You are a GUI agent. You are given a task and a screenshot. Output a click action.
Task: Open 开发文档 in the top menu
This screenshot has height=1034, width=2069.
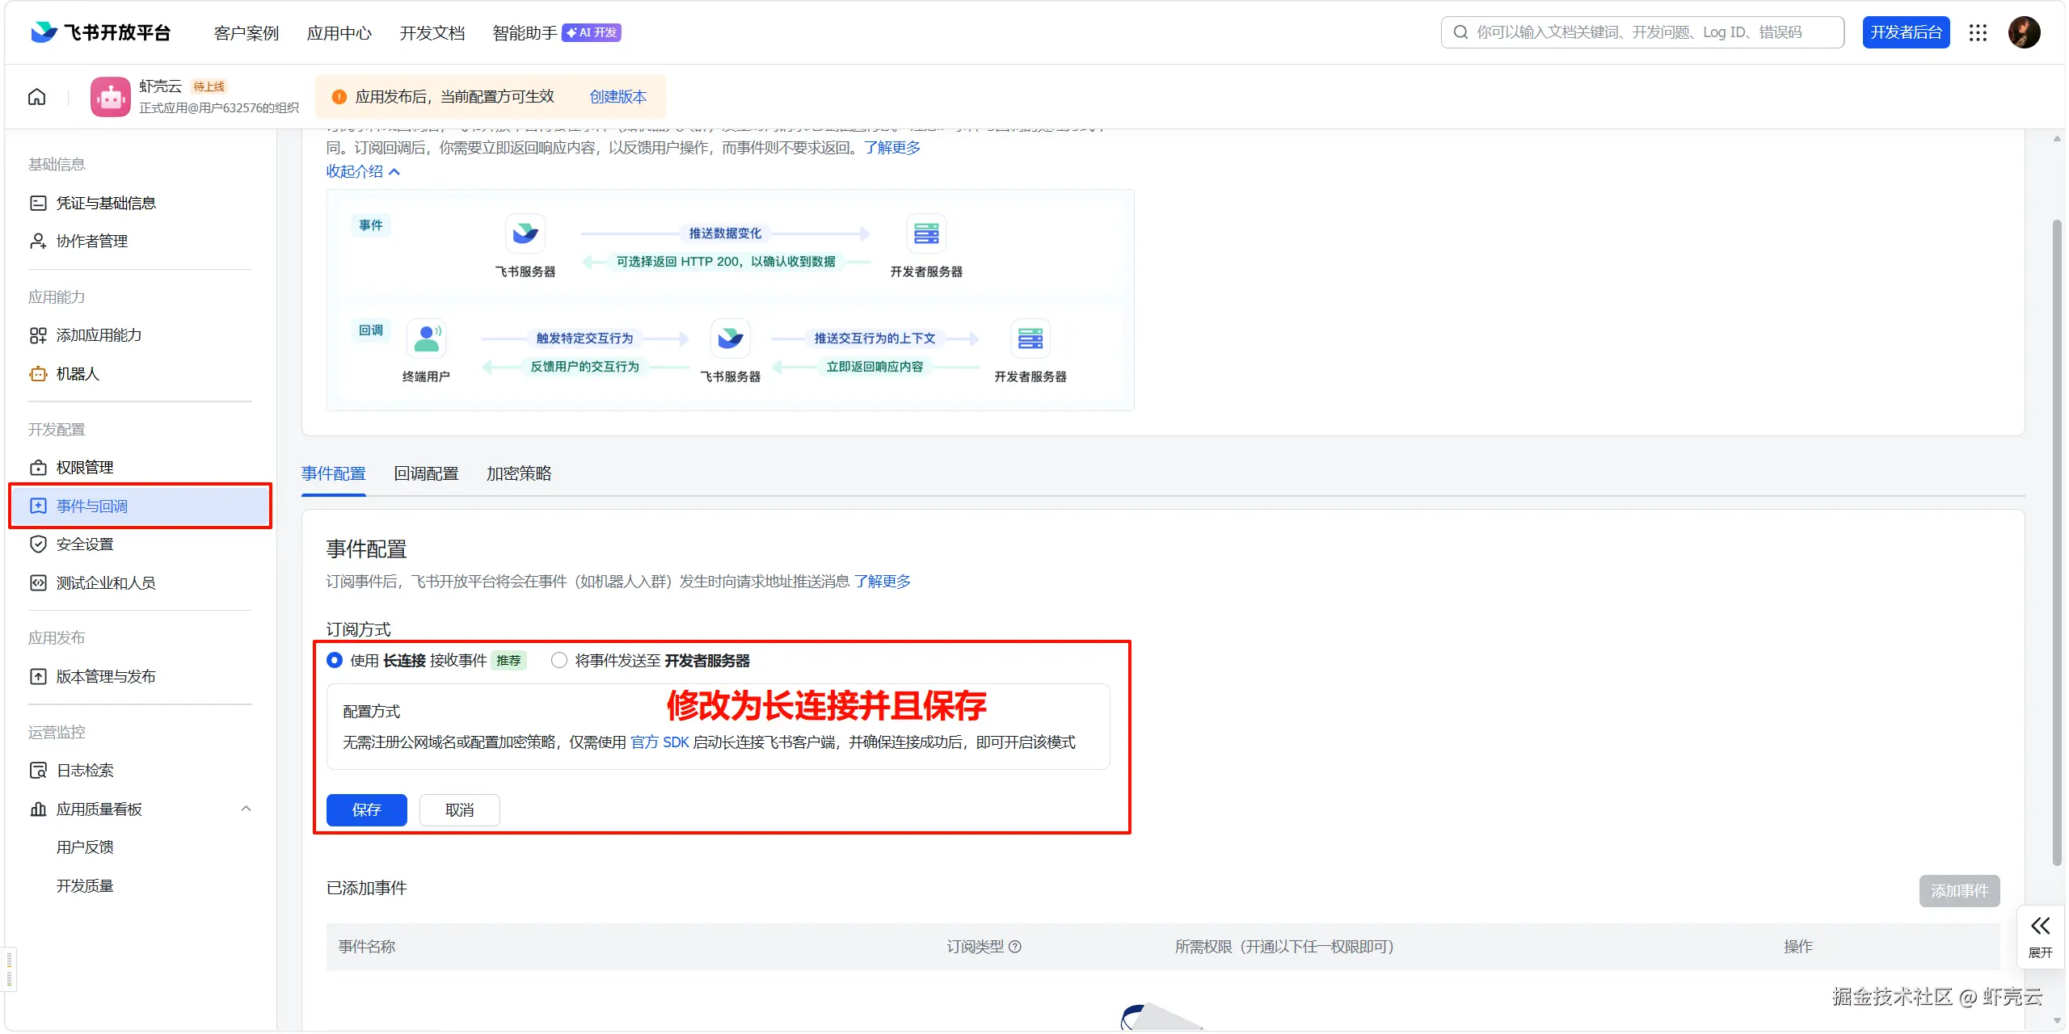point(432,32)
